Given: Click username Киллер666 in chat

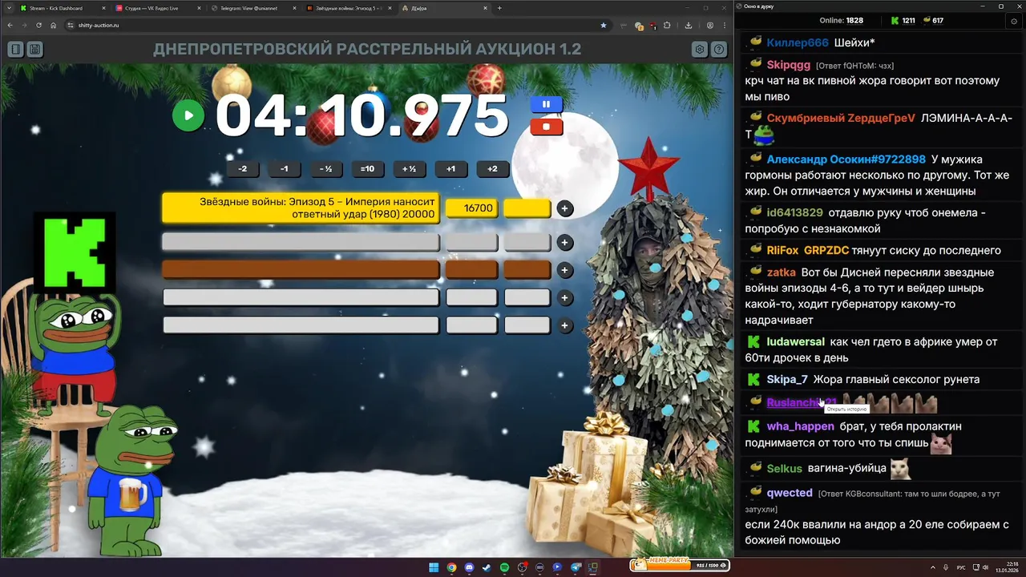Looking at the screenshot, I should tap(798, 42).
